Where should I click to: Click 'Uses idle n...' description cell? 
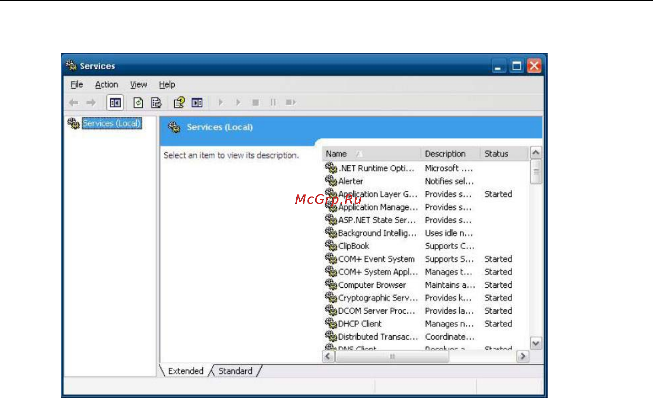pyautogui.click(x=449, y=233)
